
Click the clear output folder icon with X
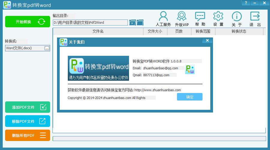(x=132, y=22)
